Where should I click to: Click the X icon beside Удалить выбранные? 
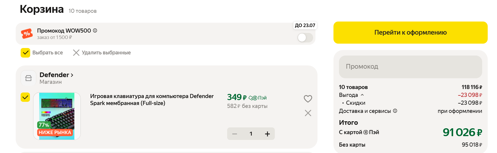point(76,53)
